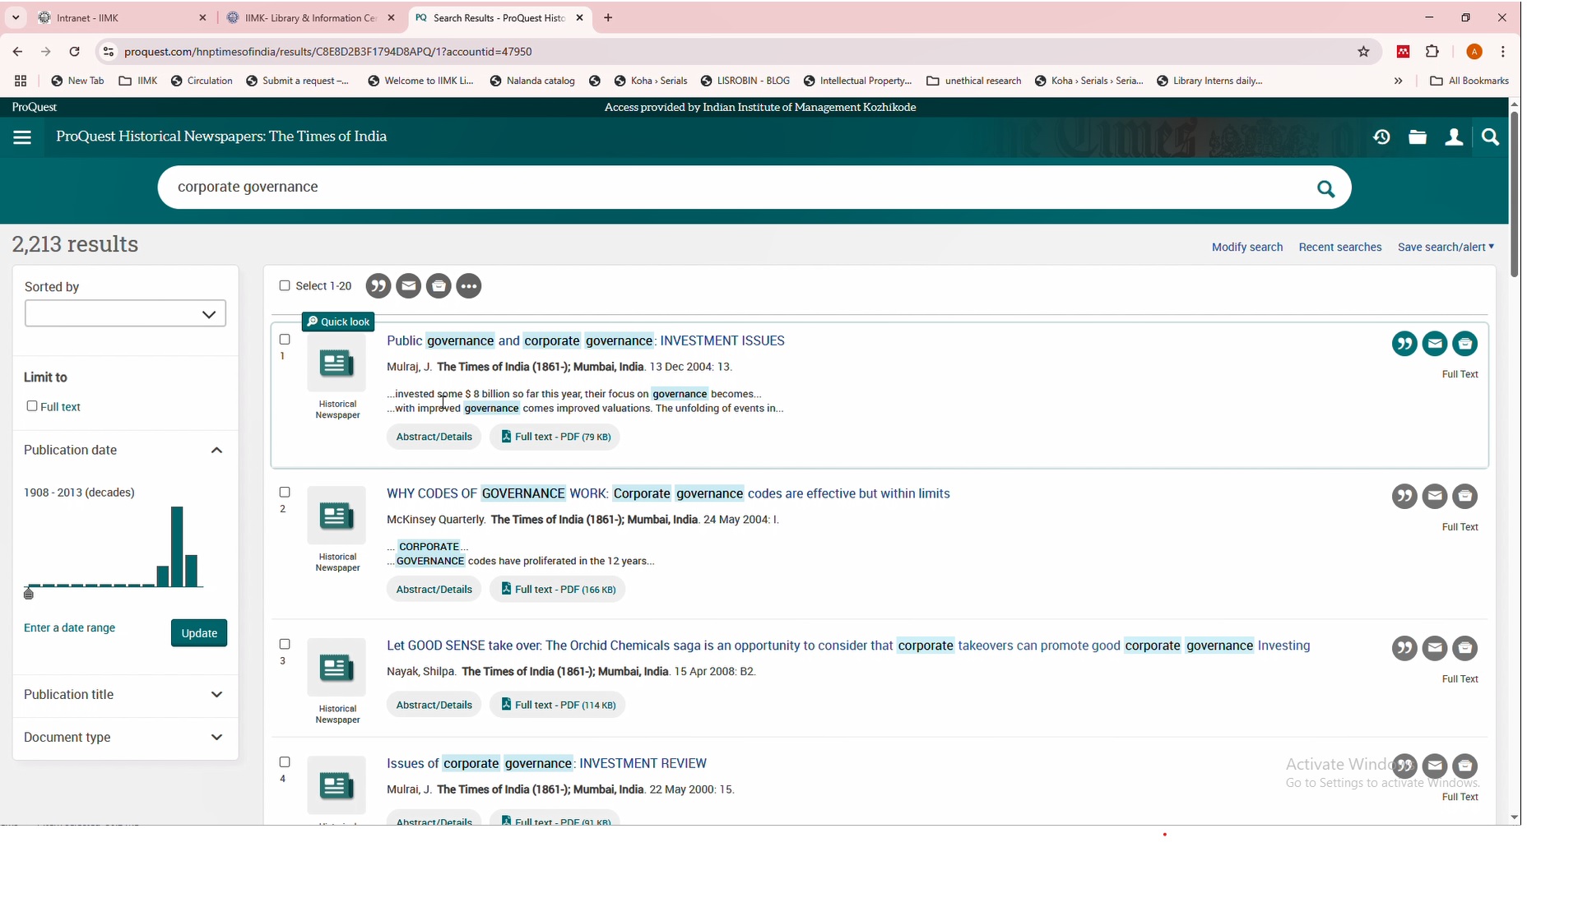1578x898 pixels.
Task: Click the cite icon for result 1
Action: pyautogui.click(x=1404, y=345)
